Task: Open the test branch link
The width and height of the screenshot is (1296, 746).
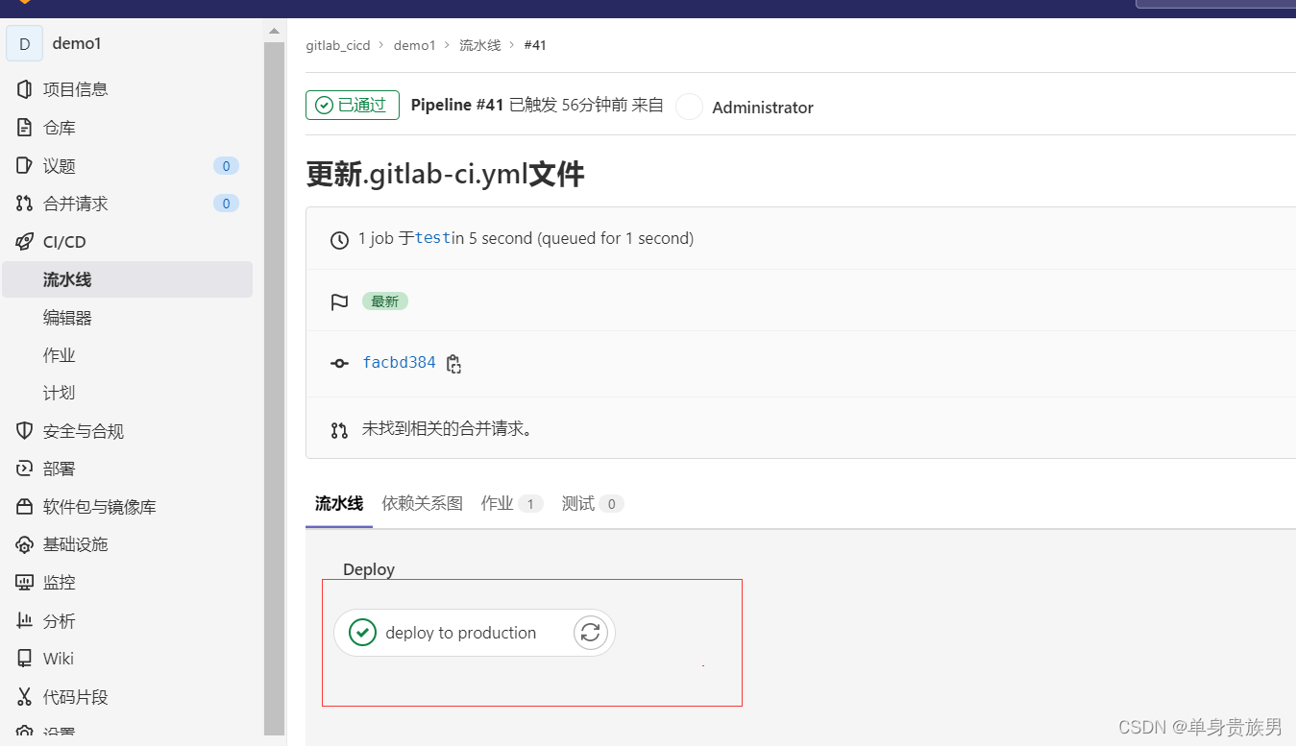Action: 433,238
